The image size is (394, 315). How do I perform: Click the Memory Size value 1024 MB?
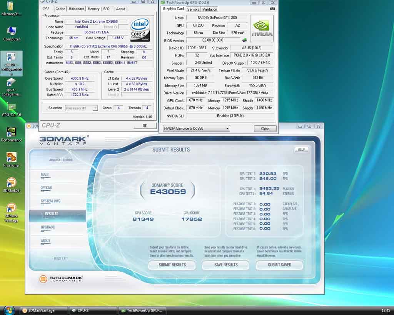click(200, 85)
